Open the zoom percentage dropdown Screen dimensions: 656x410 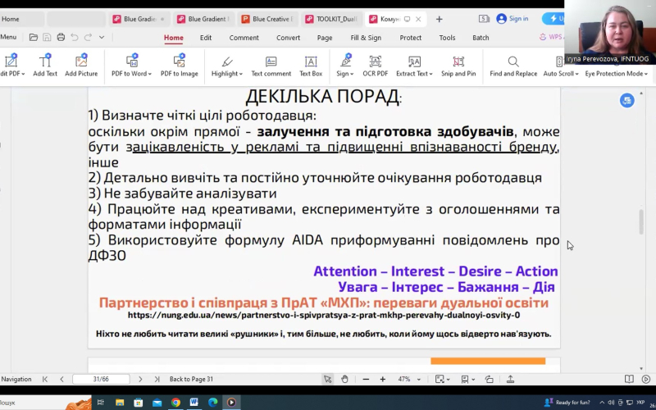click(x=419, y=380)
